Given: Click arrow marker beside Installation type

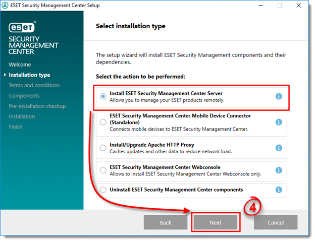Looking at the screenshot, I should click(x=5, y=75).
